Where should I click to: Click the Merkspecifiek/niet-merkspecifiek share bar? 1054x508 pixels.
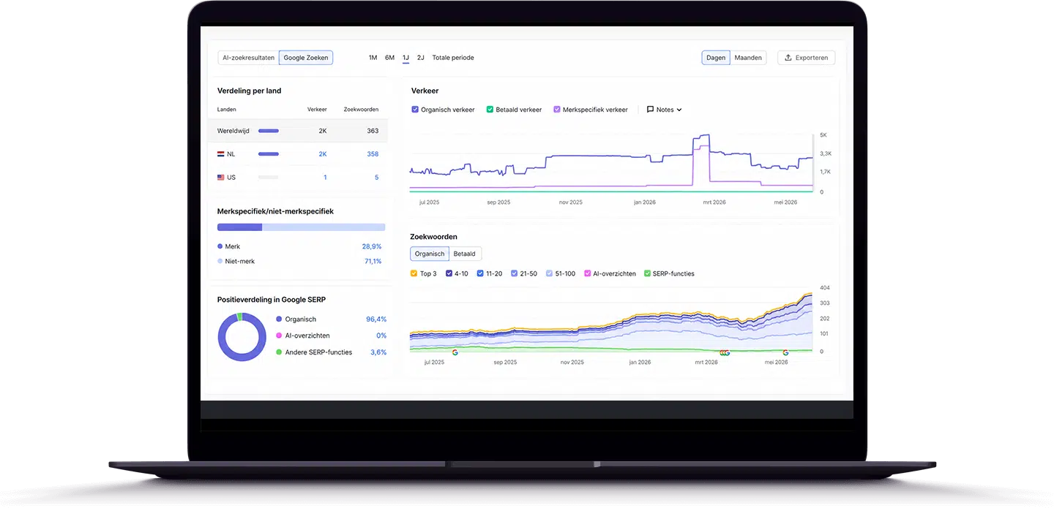coord(301,227)
